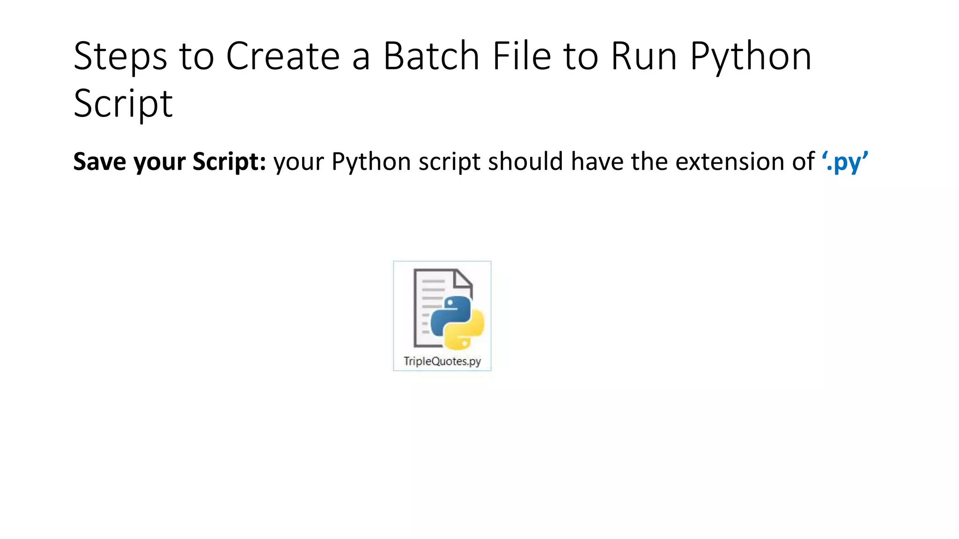The image size is (959, 539).
Task: Click the file thumbnail's light border frame
Action: pos(394,315)
